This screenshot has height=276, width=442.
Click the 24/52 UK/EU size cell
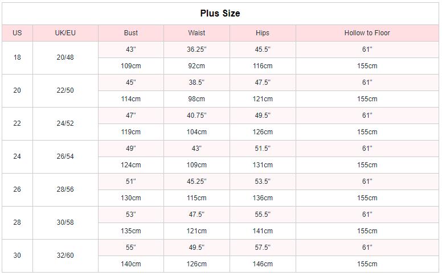65,123
